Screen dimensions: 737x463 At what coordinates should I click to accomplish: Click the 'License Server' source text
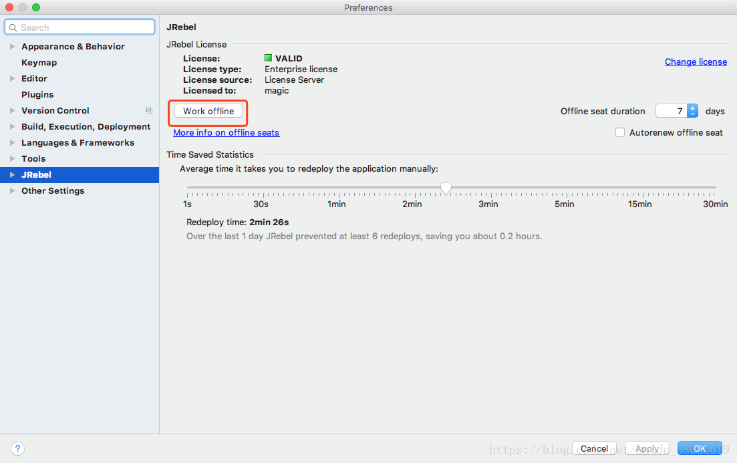[294, 80]
